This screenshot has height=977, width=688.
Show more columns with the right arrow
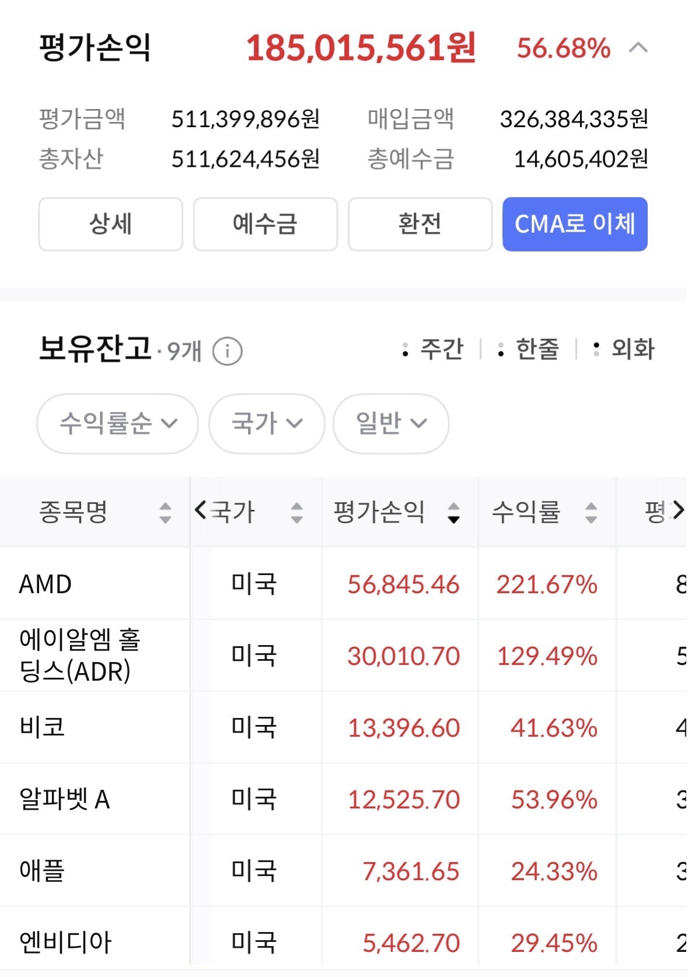click(x=678, y=510)
